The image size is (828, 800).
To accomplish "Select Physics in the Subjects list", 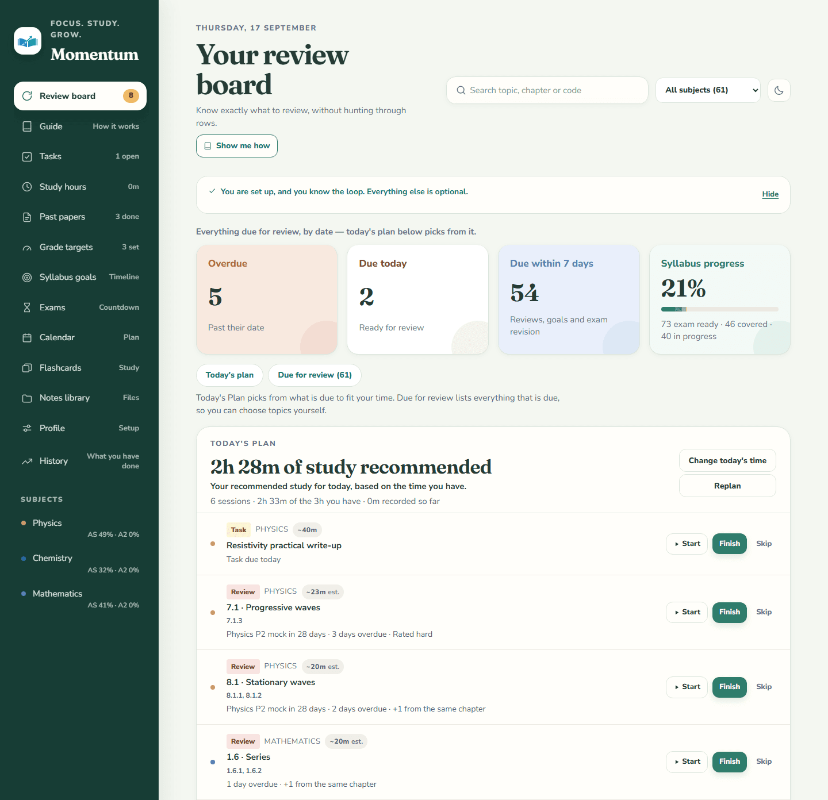I will [x=80, y=528].
